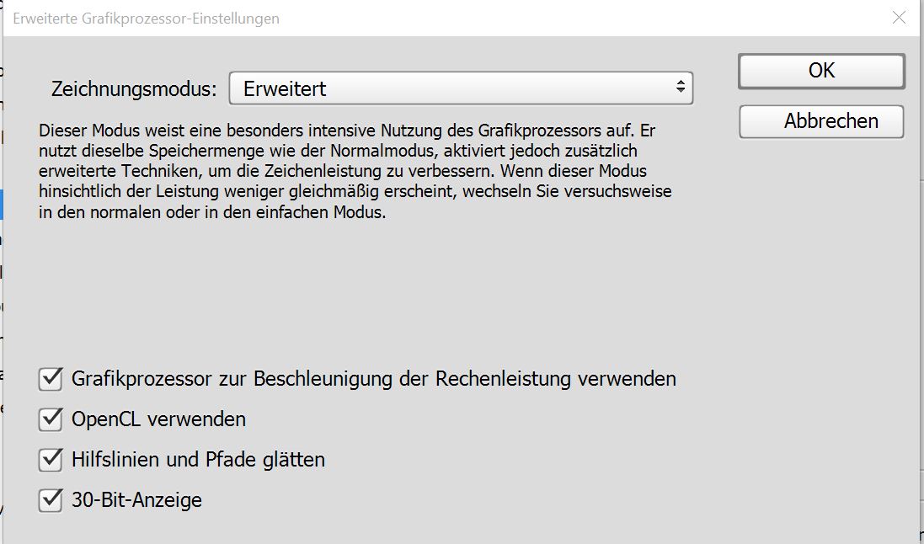This screenshot has width=924, height=544.
Task: Click the checkmark icon beside OpenCL verwenden
Action: tap(51, 419)
